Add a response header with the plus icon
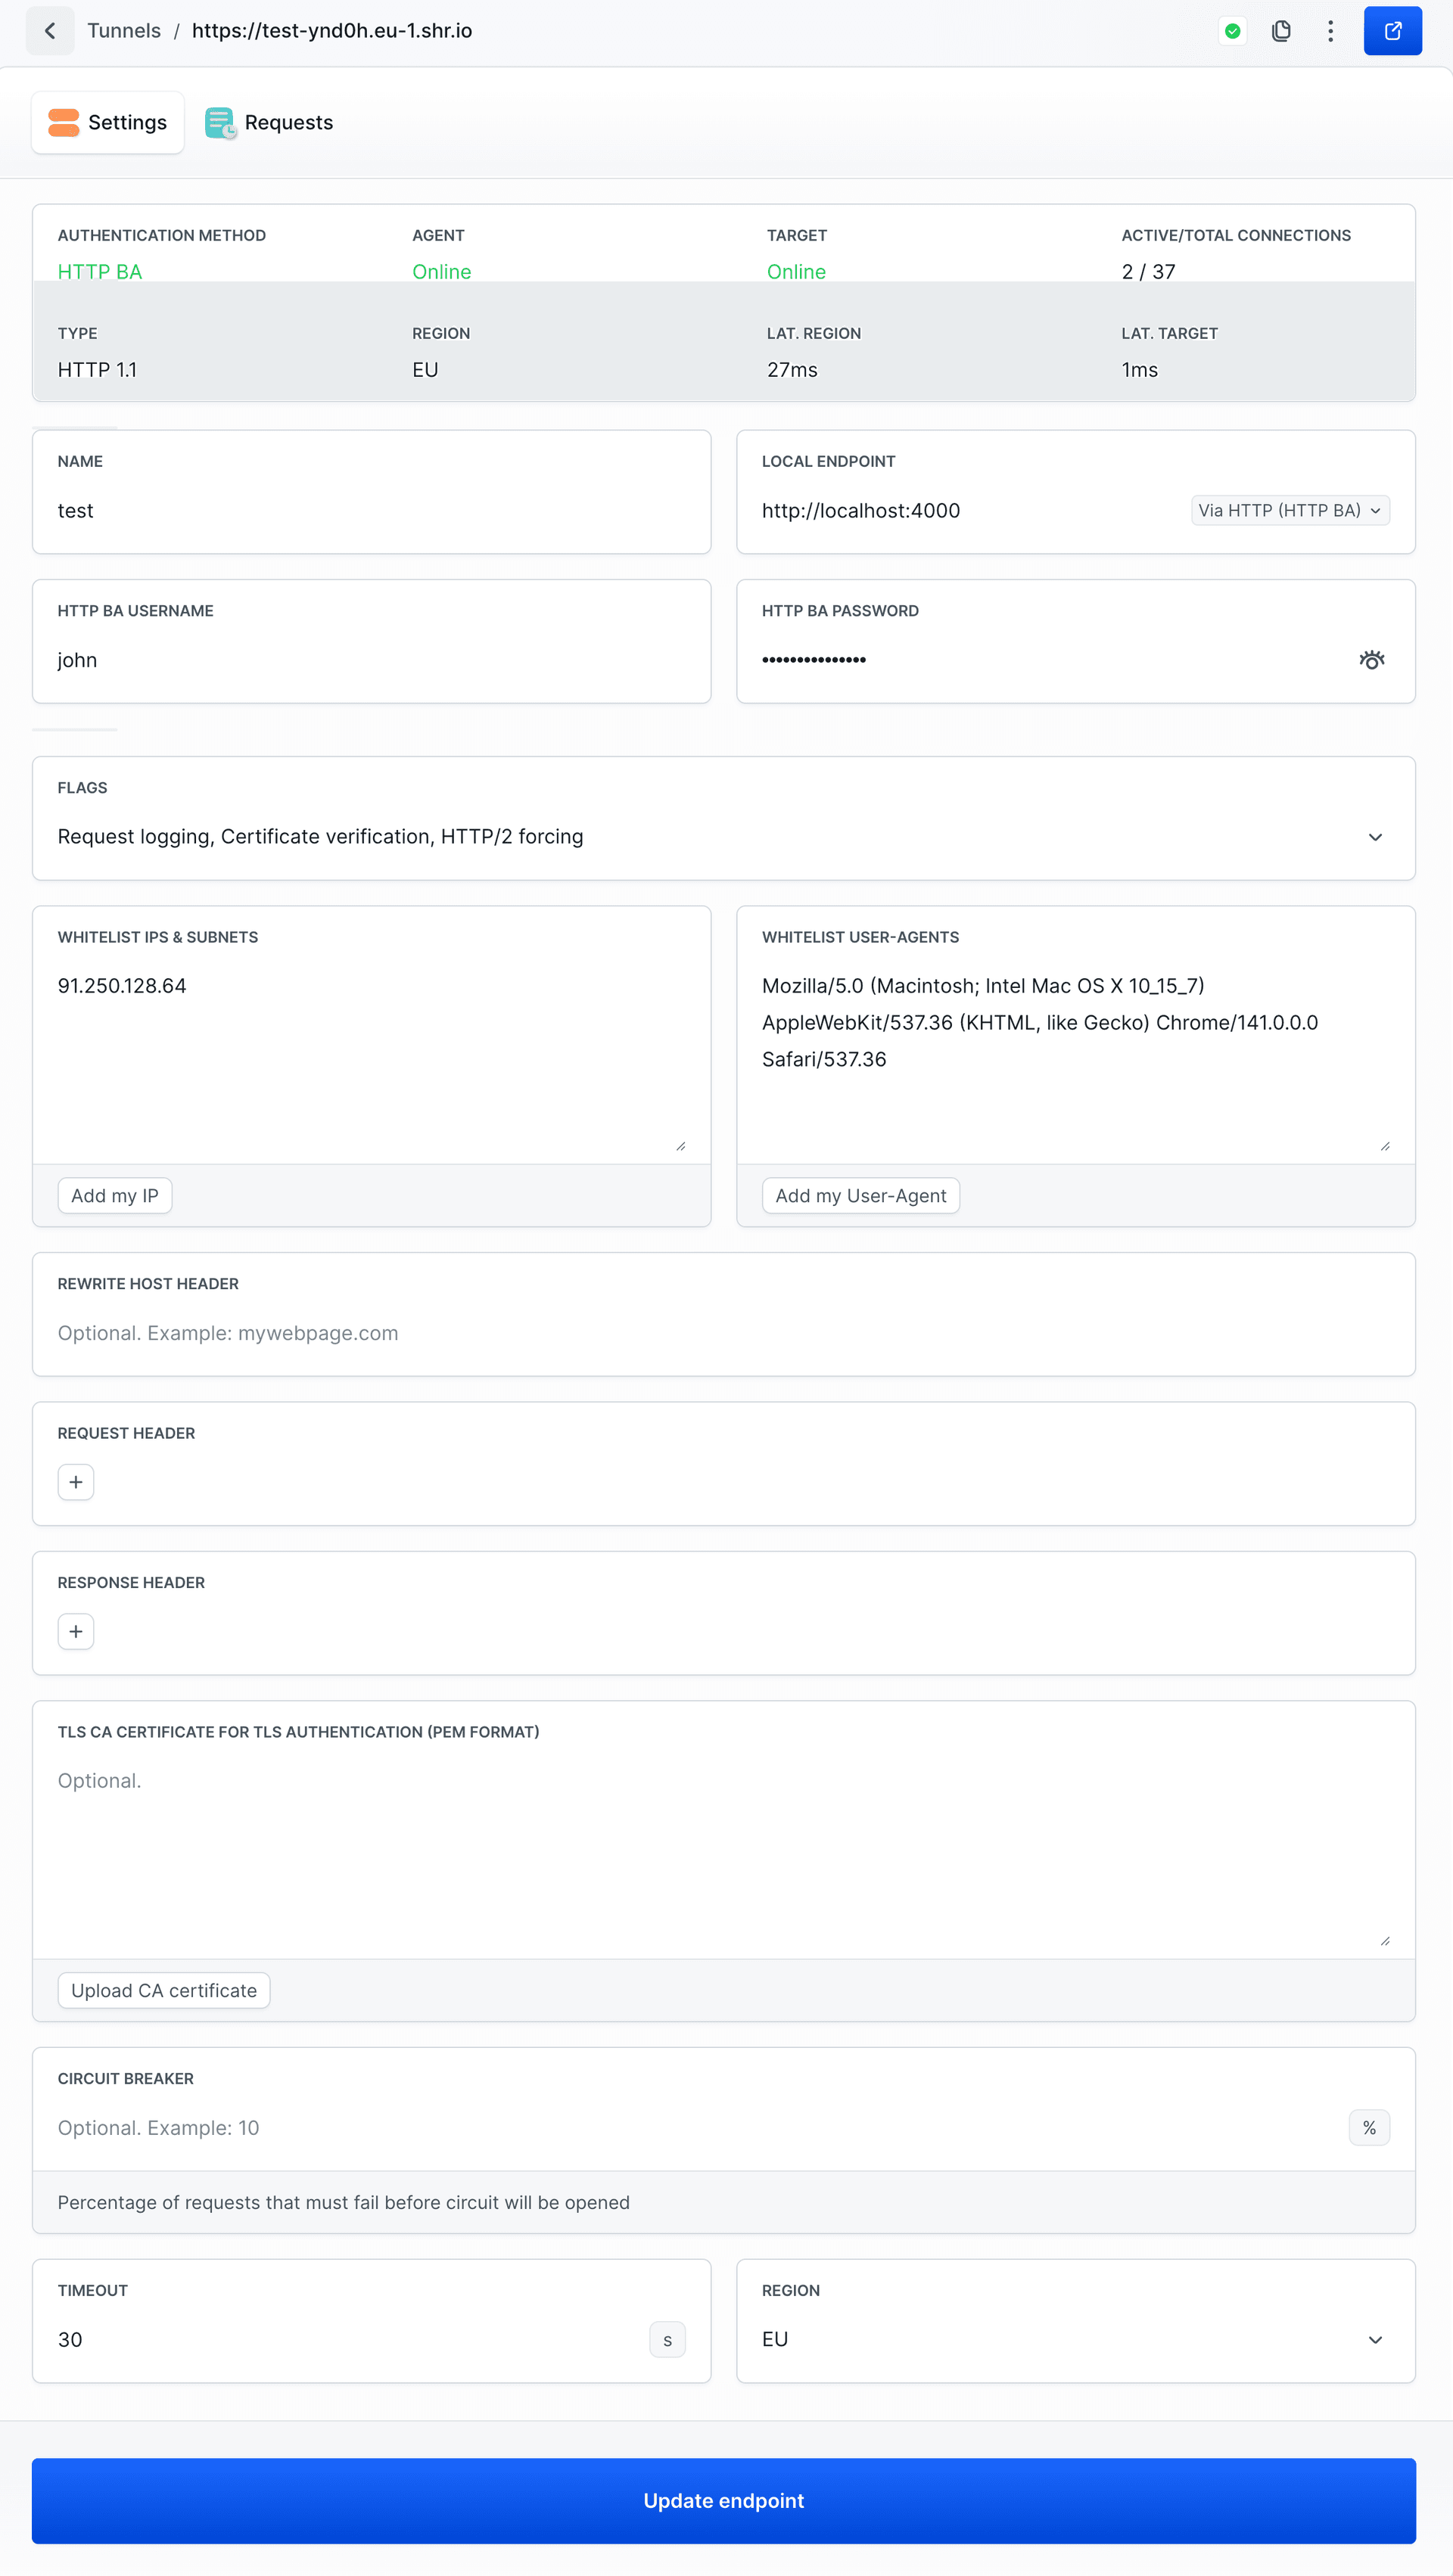Screen dimensions: 1453x2576 (76, 1631)
